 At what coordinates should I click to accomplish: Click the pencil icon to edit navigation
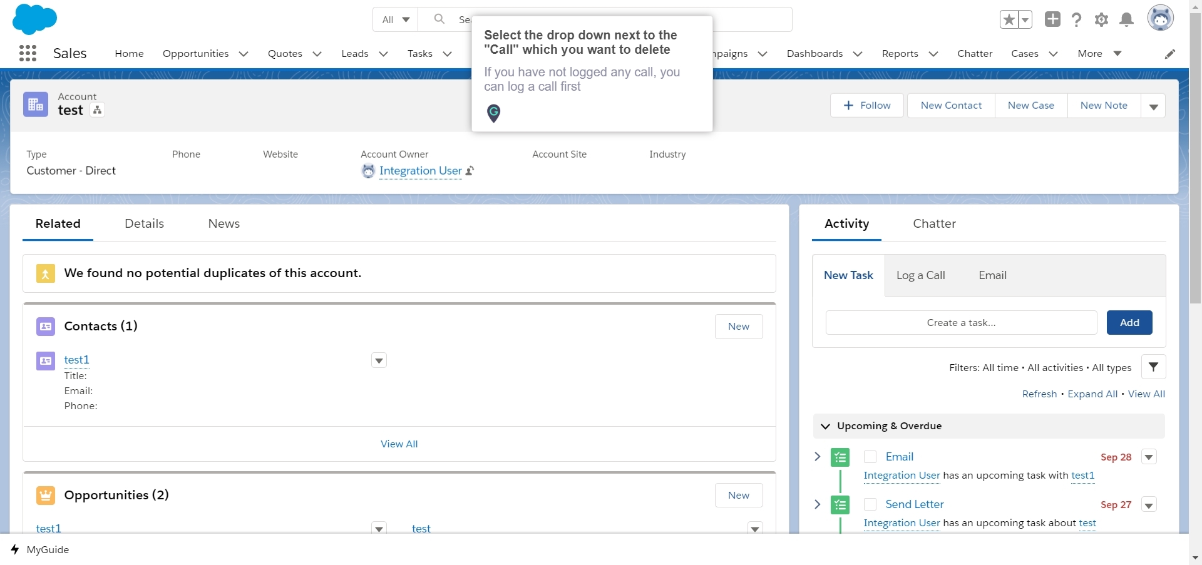coord(1169,54)
